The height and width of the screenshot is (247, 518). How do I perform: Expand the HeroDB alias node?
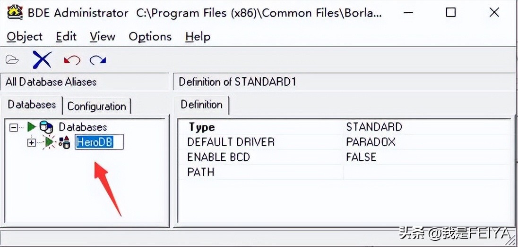(32, 142)
